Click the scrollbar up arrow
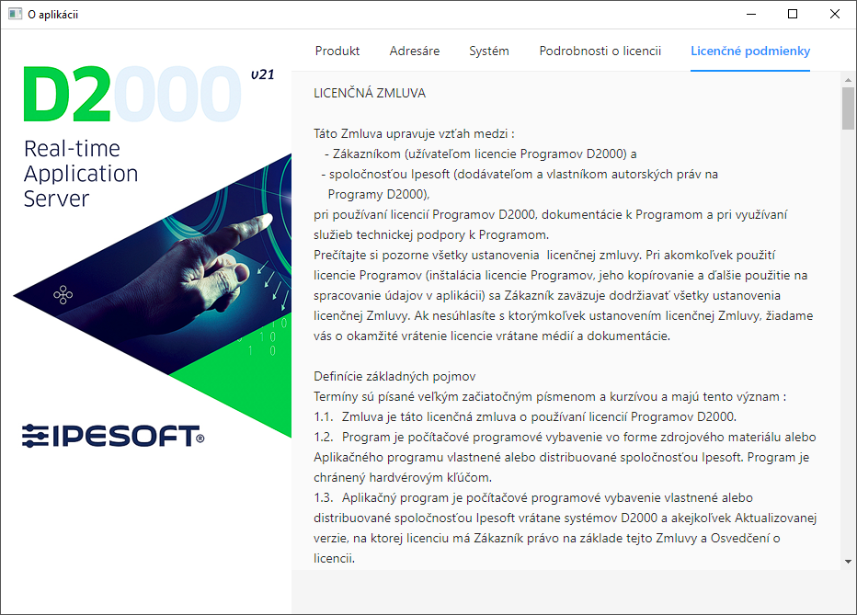Viewport: 857px width, 615px height. click(848, 81)
